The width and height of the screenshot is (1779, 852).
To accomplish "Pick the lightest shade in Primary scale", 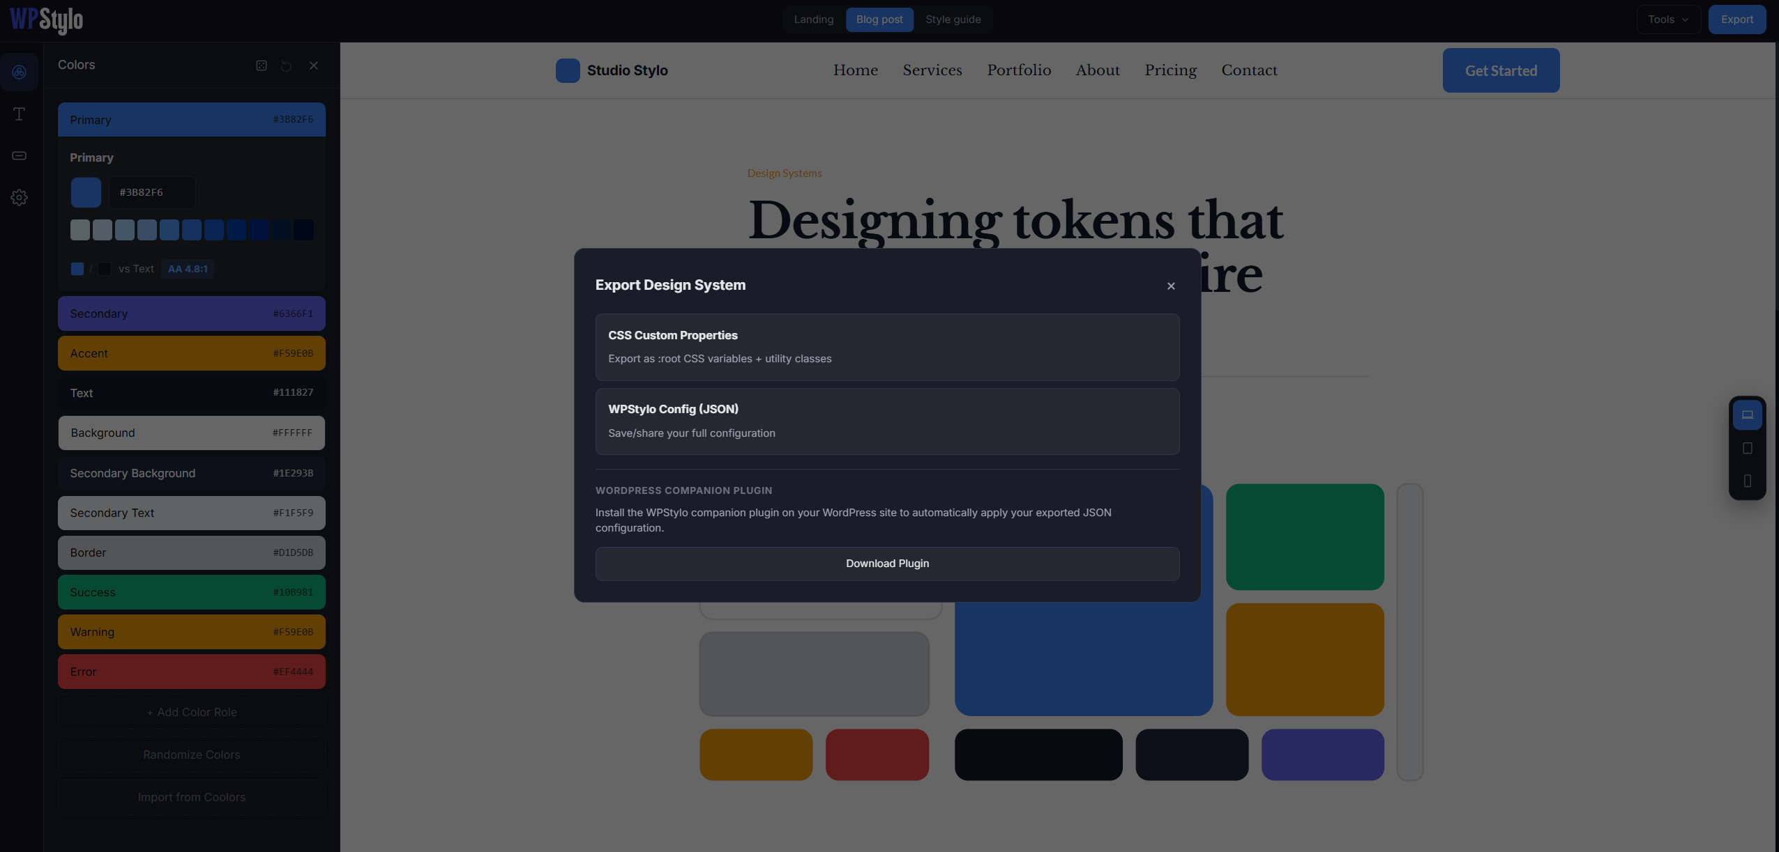I will [x=80, y=230].
